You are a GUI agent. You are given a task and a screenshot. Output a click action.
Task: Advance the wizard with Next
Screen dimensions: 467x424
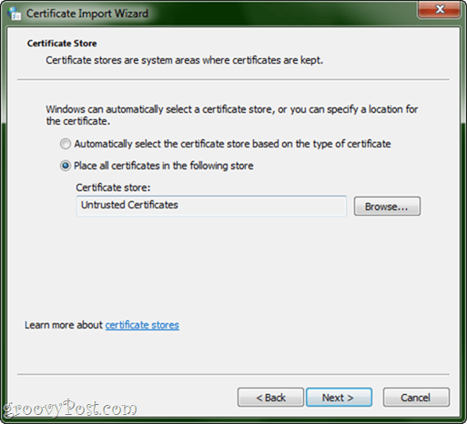tap(339, 398)
